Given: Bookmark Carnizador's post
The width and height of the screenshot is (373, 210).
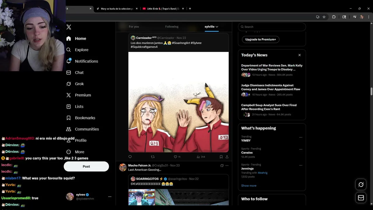Looking at the screenshot, I should [221, 157].
